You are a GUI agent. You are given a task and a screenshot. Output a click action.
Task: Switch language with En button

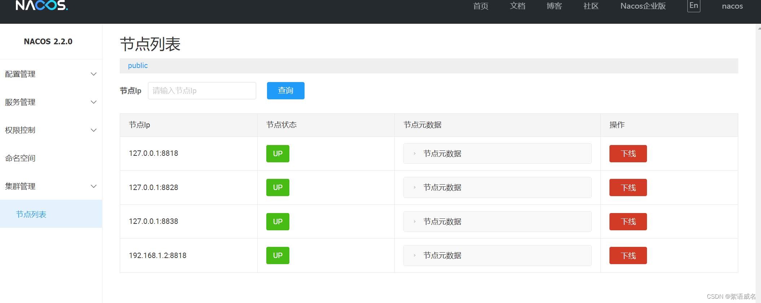(694, 6)
